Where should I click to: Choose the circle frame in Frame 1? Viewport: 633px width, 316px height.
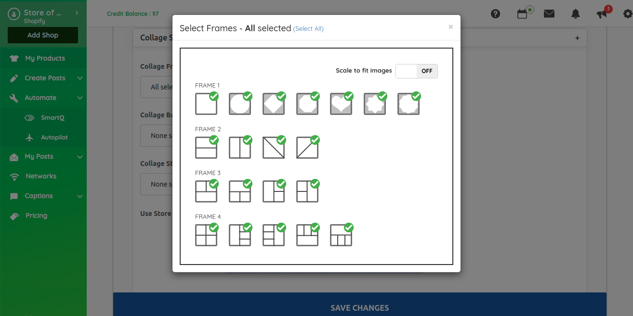coord(239,104)
